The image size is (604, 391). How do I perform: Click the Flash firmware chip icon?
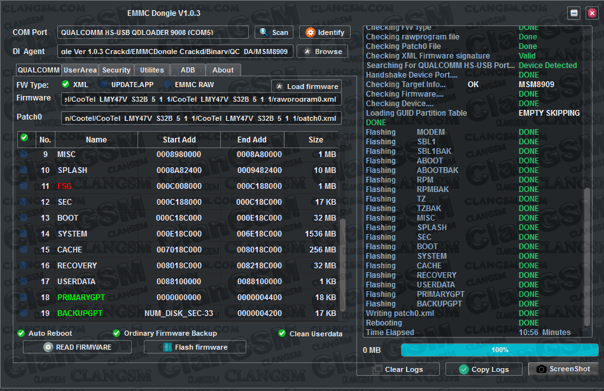(167, 347)
